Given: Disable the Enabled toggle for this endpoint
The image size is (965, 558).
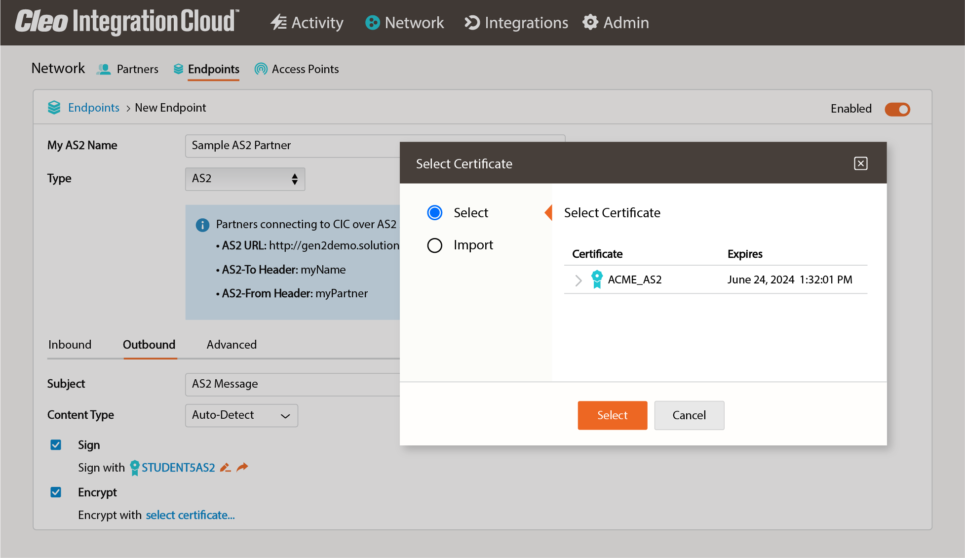Looking at the screenshot, I should pyautogui.click(x=897, y=109).
